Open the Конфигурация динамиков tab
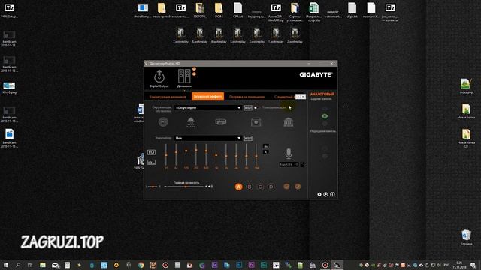The image size is (481, 270). 168,97
